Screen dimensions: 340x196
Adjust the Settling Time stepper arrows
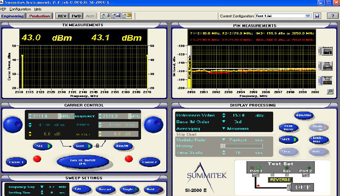coord(42,192)
